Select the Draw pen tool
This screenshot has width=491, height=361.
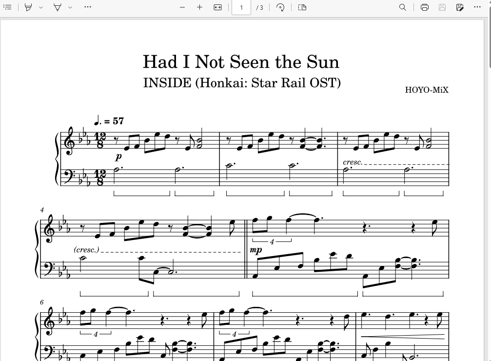[x=58, y=7]
